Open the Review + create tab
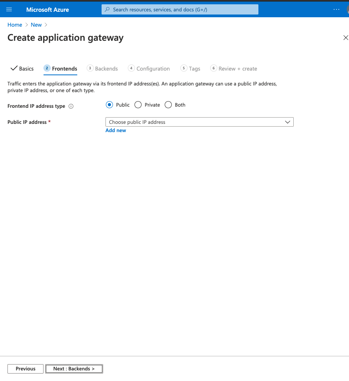This screenshot has height=381, width=349. coord(237,69)
